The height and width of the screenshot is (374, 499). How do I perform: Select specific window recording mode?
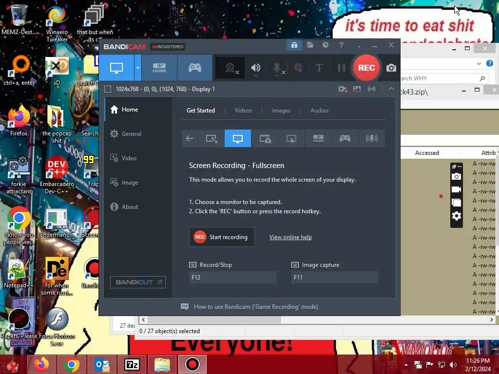tap(265, 138)
